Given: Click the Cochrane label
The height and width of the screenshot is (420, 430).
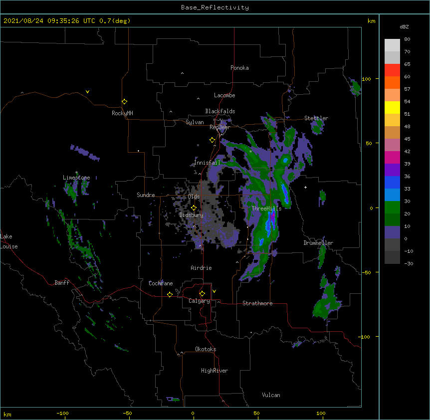Looking at the screenshot, I should pos(161,283).
